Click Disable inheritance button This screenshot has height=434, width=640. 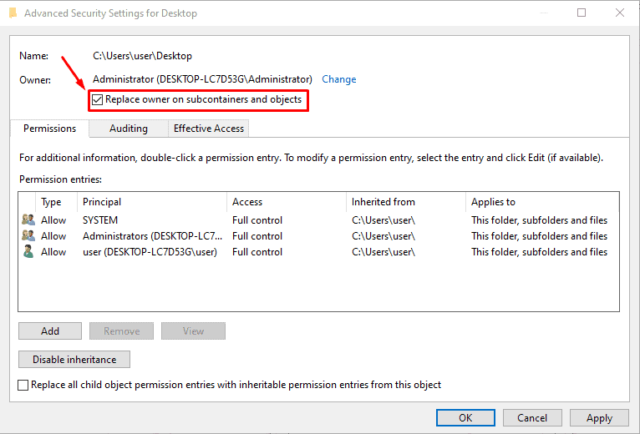(74, 360)
